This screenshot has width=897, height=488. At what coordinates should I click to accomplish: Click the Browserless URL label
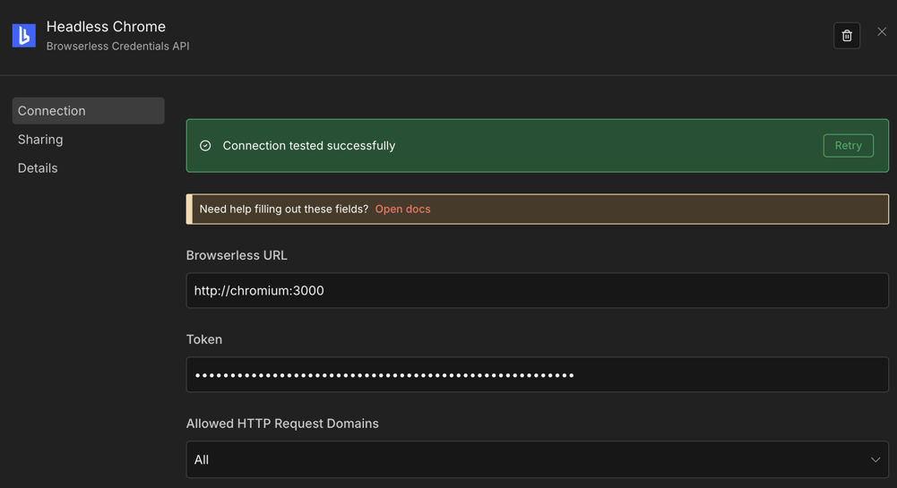tap(237, 255)
